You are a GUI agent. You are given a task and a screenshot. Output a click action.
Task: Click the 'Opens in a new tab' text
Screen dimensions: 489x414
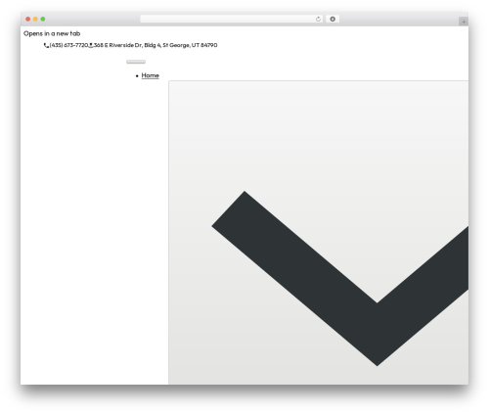pyautogui.click(x=52, y=33)
